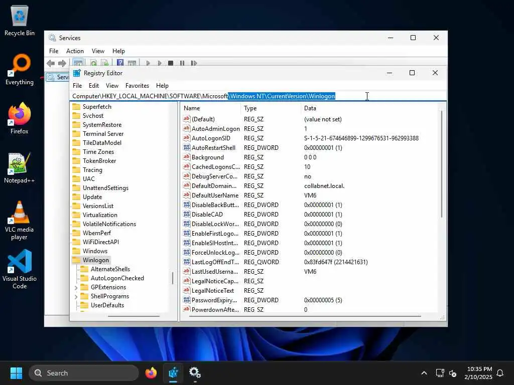
Task: Select AutoRestartShell value row
Action: pos(310,148)
